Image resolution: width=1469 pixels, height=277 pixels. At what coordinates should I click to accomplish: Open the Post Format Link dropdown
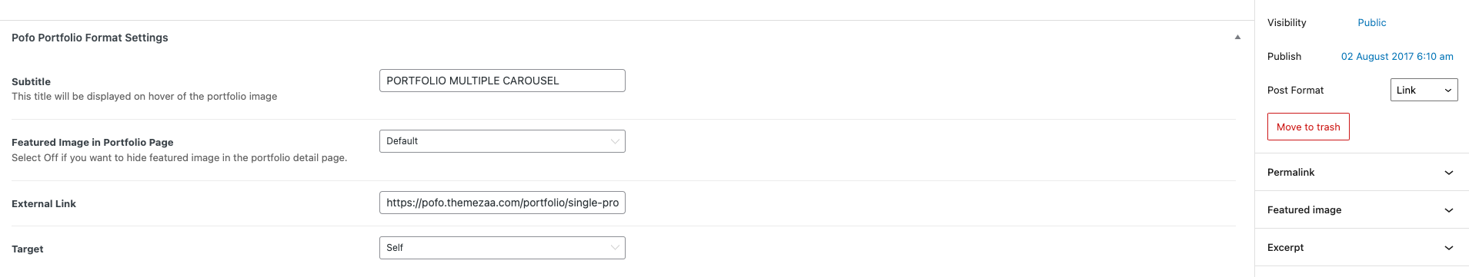coord(1424,90)
